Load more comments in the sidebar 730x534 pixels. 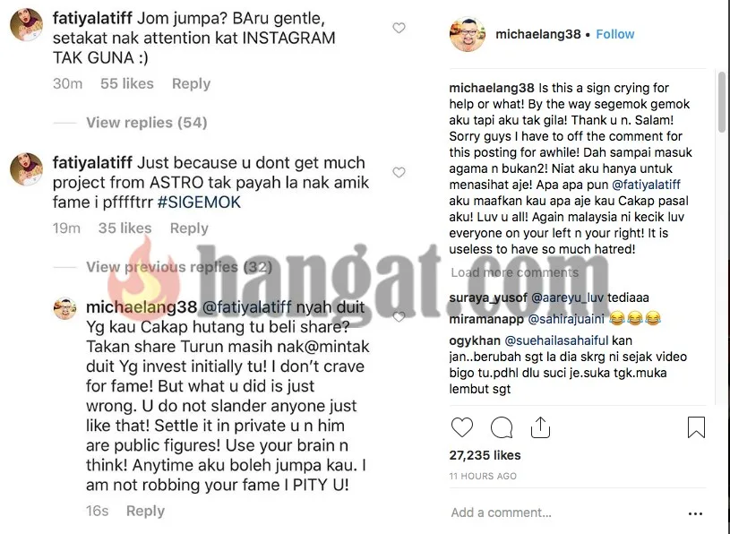coord(514,272)
